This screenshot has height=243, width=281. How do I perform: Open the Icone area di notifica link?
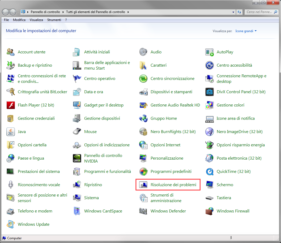pos(236,118)
